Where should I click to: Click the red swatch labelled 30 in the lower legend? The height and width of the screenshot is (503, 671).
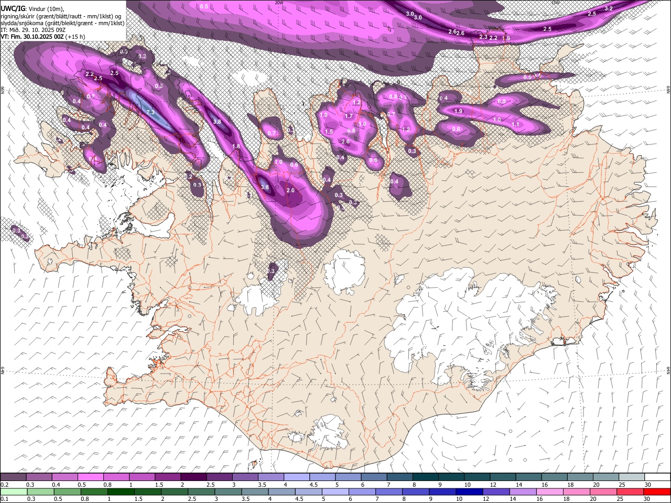[x=657, y=492]
